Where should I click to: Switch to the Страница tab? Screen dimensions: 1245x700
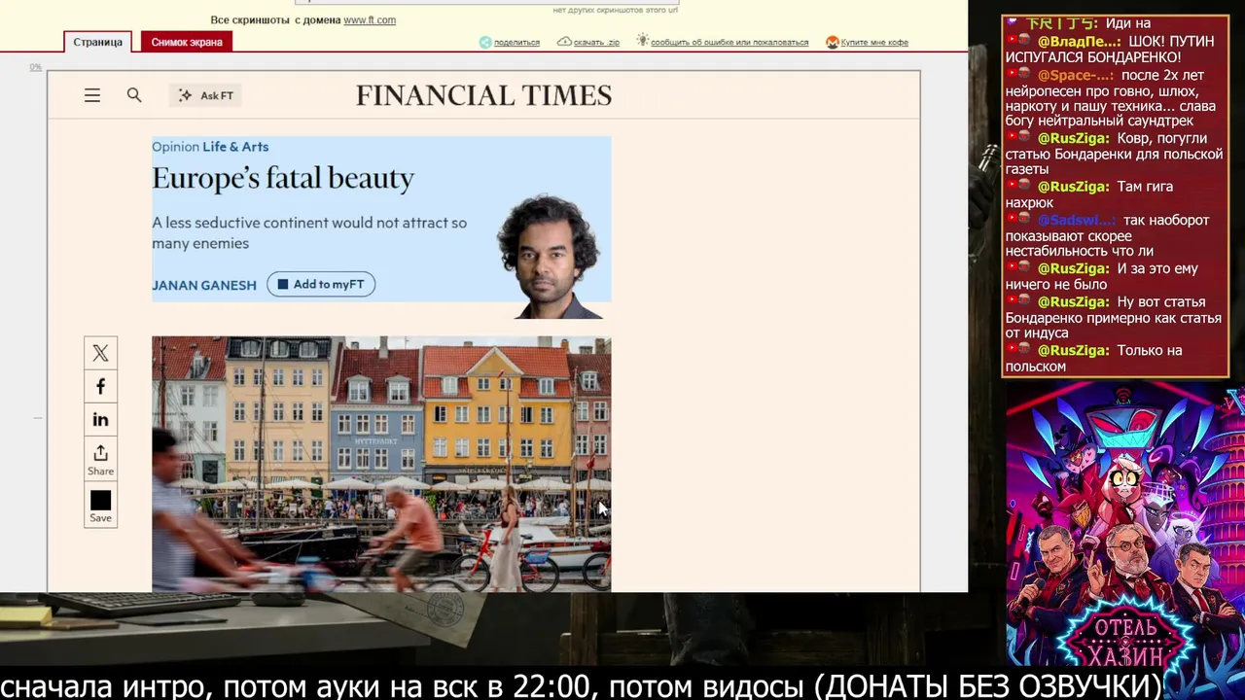coord(97,42)
